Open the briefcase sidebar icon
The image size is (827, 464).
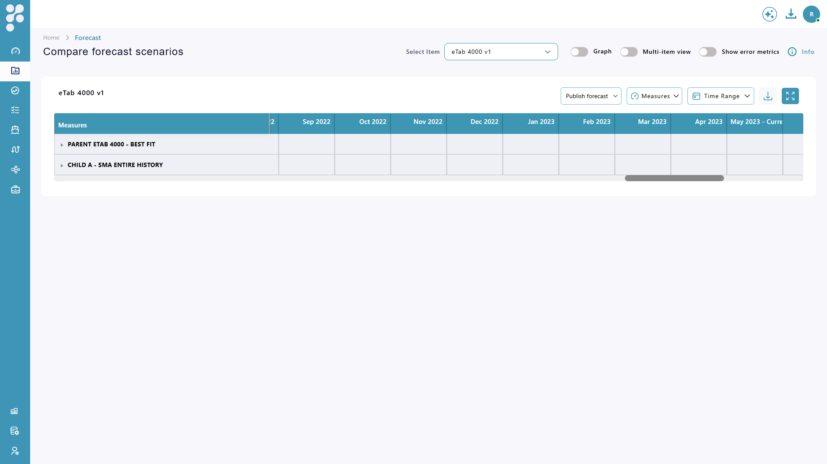(15, 189)
